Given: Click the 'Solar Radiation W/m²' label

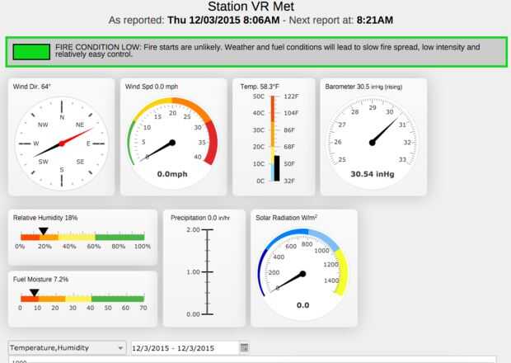Looking at the screenshot, I should tap(287, 218).
